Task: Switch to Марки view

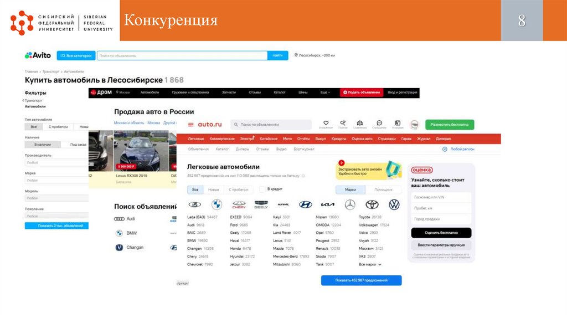Action: click(x=350, y=189)
